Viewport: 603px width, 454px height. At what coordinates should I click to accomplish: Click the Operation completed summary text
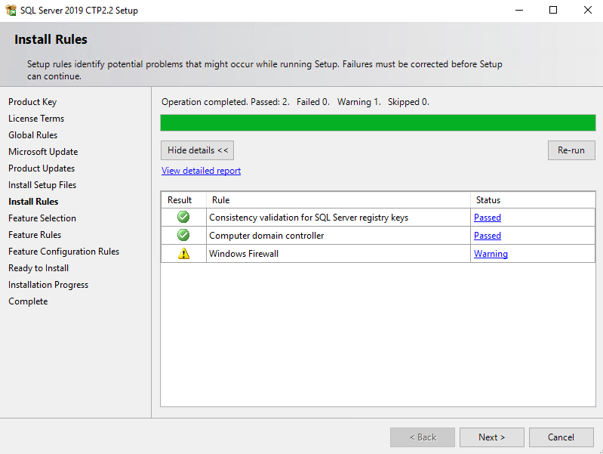pyautogui.click(x=295, y=102)
